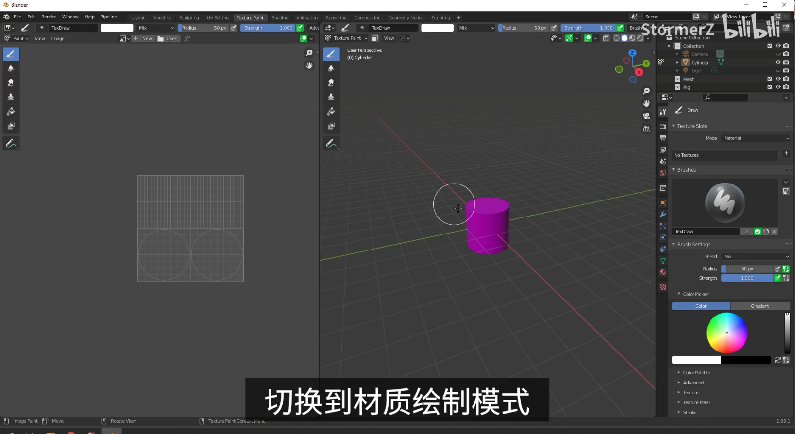Hide Mesh collection via eye icon
Viewport: 795px width, 434px height.
778,79
